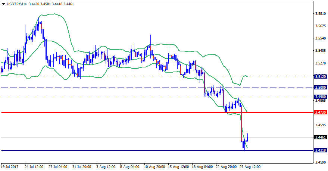Click the 19 Jul 2017 date label
328x171 pixels.
pyautogui.click(x=10, y=167)
